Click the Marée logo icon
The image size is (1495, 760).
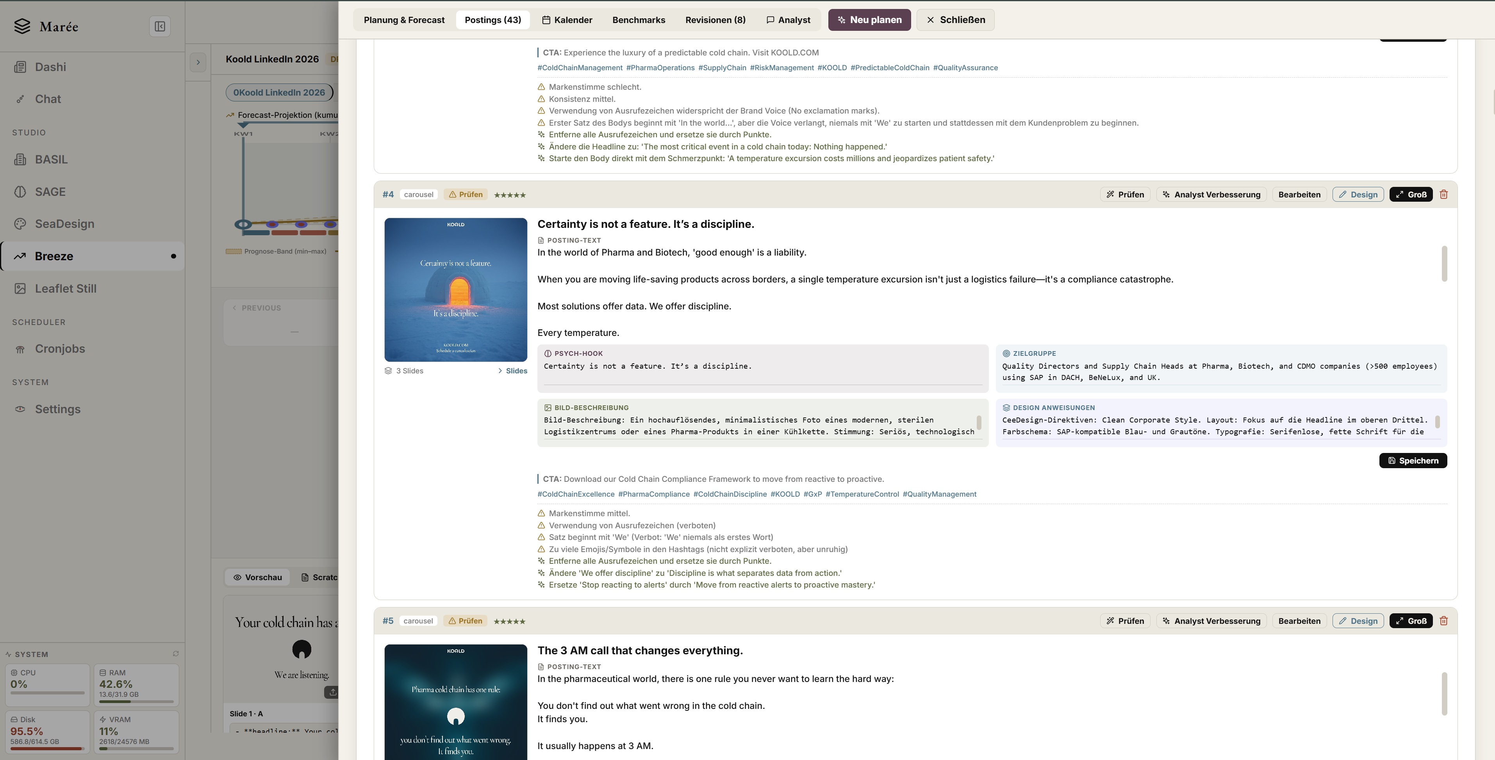[x=22, y=26]
